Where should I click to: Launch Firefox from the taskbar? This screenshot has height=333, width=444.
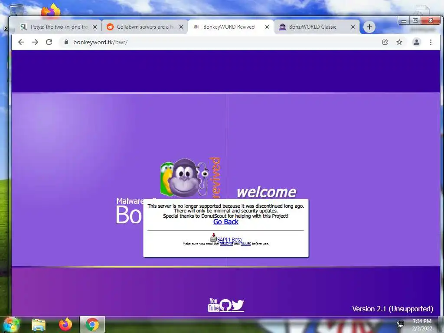click(65, 324)
